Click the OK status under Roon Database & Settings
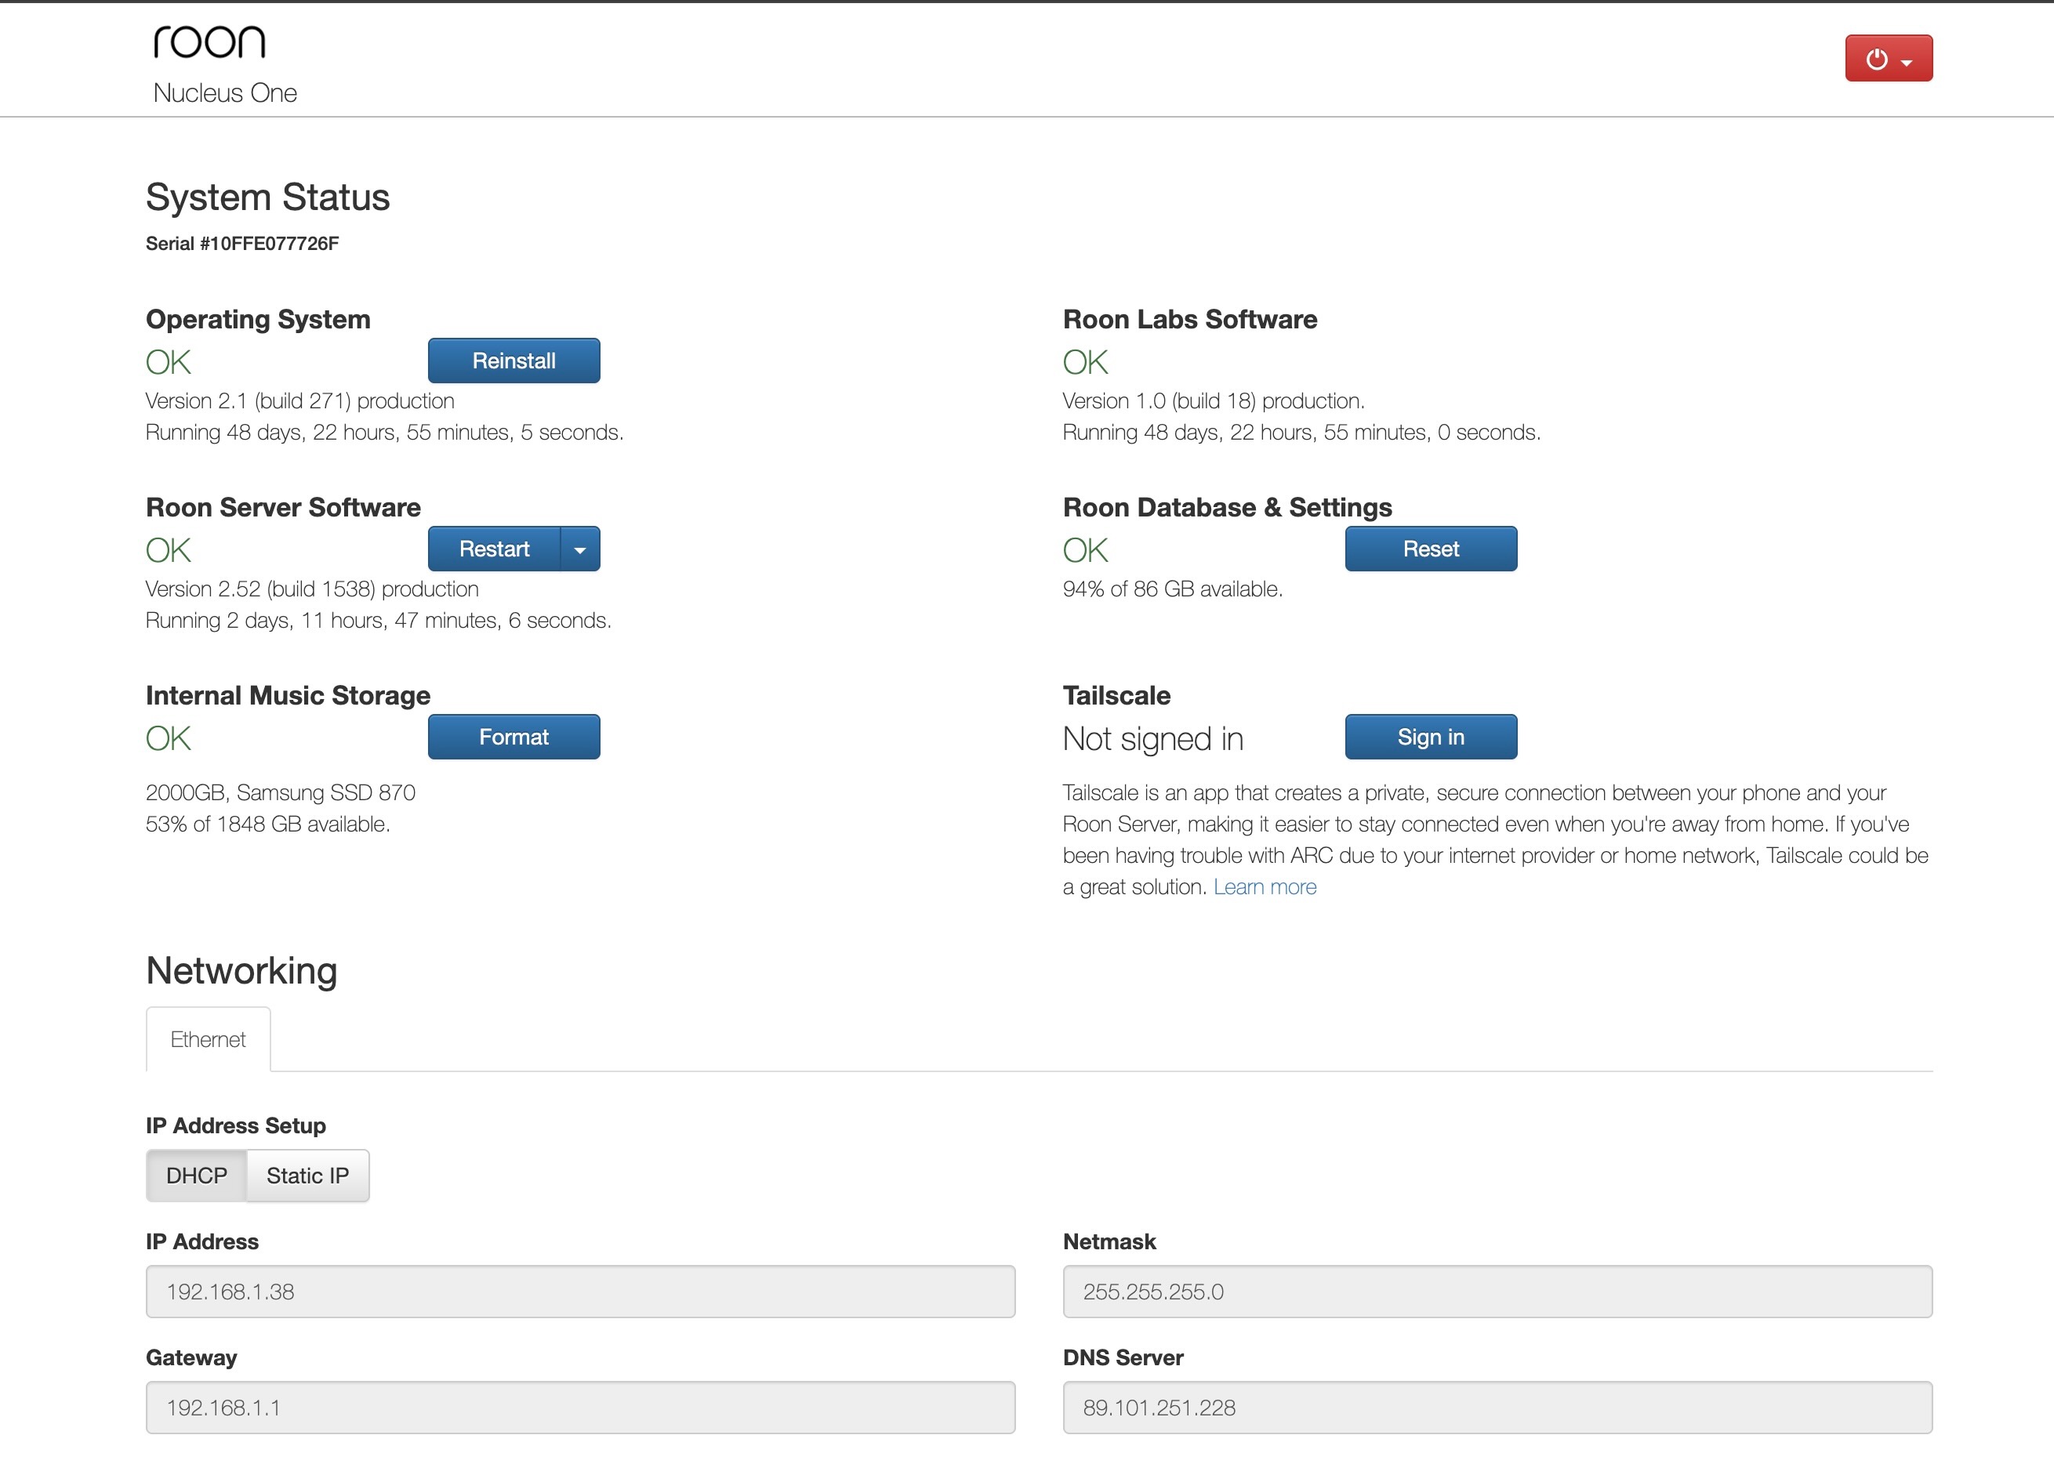Viewport: 2054px width, 1464px height. (x=1086, y=551)
